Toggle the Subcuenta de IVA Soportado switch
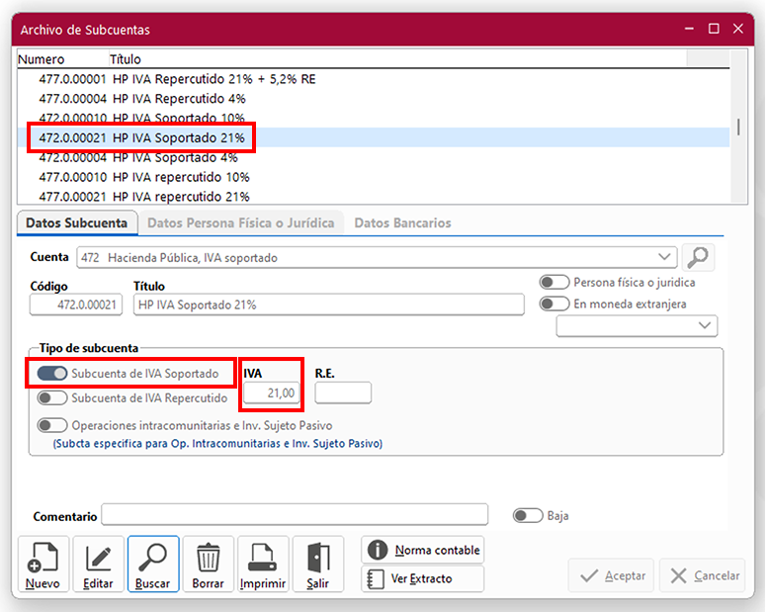 52,374
